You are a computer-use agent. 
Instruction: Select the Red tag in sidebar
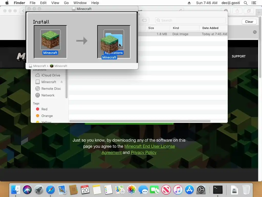(42, 109)
